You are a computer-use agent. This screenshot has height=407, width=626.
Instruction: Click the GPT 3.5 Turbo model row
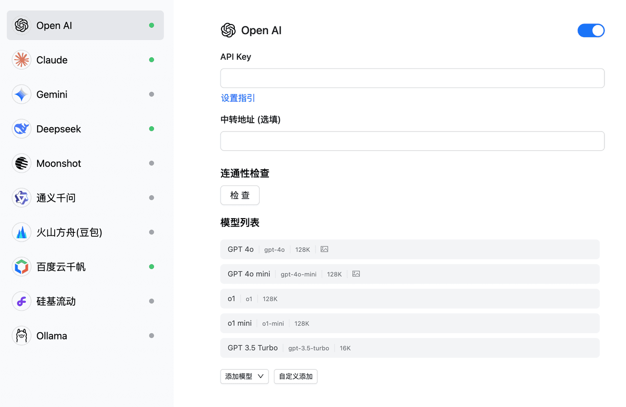(410, 348)
